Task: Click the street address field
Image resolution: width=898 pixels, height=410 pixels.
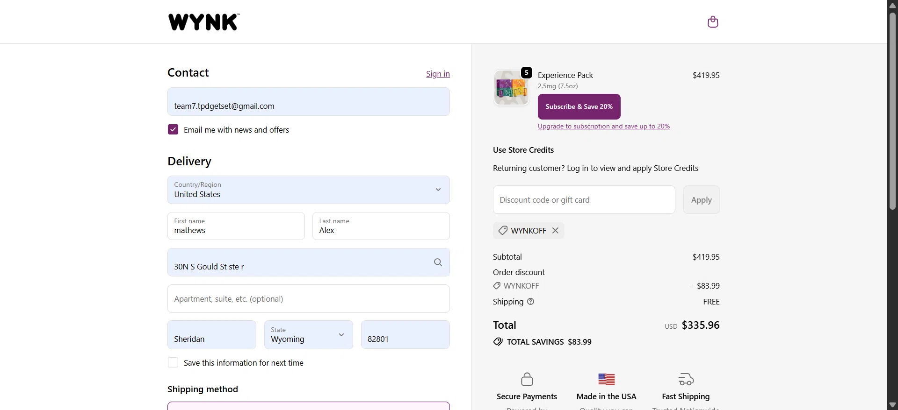Action: pyautogui.click(x=309, y=262)
